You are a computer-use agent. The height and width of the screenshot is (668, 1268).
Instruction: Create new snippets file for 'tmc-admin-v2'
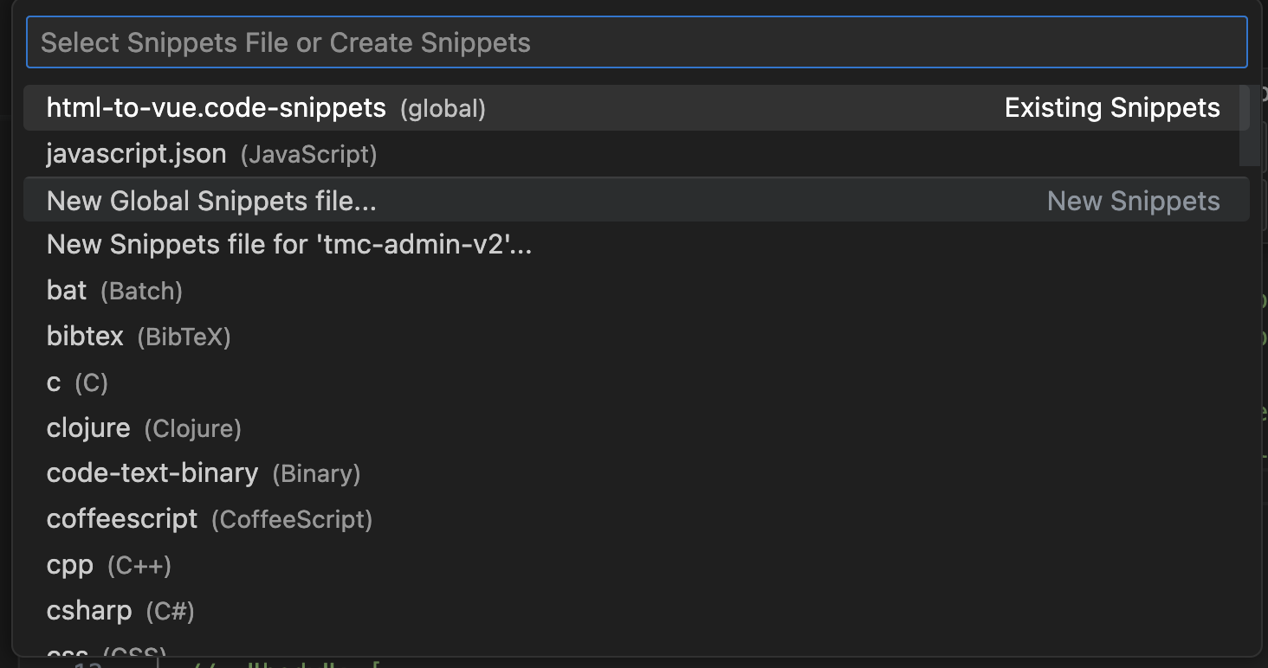click(637, 245)
